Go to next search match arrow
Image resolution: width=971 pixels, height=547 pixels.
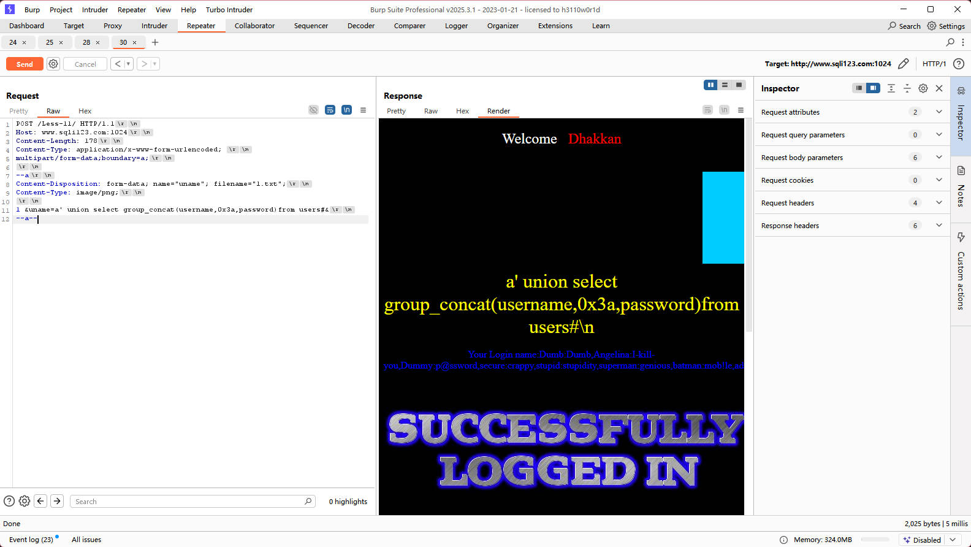(57, 501)
